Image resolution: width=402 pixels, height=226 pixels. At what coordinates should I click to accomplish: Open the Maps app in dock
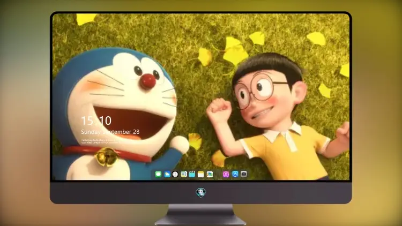tap(184, 175)
